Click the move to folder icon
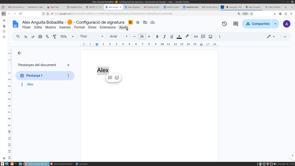The image size is (295, 166). coord(145,22)
